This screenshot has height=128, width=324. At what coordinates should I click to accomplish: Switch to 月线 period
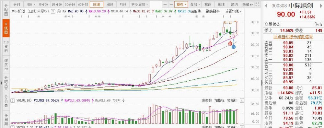[123, 4]
